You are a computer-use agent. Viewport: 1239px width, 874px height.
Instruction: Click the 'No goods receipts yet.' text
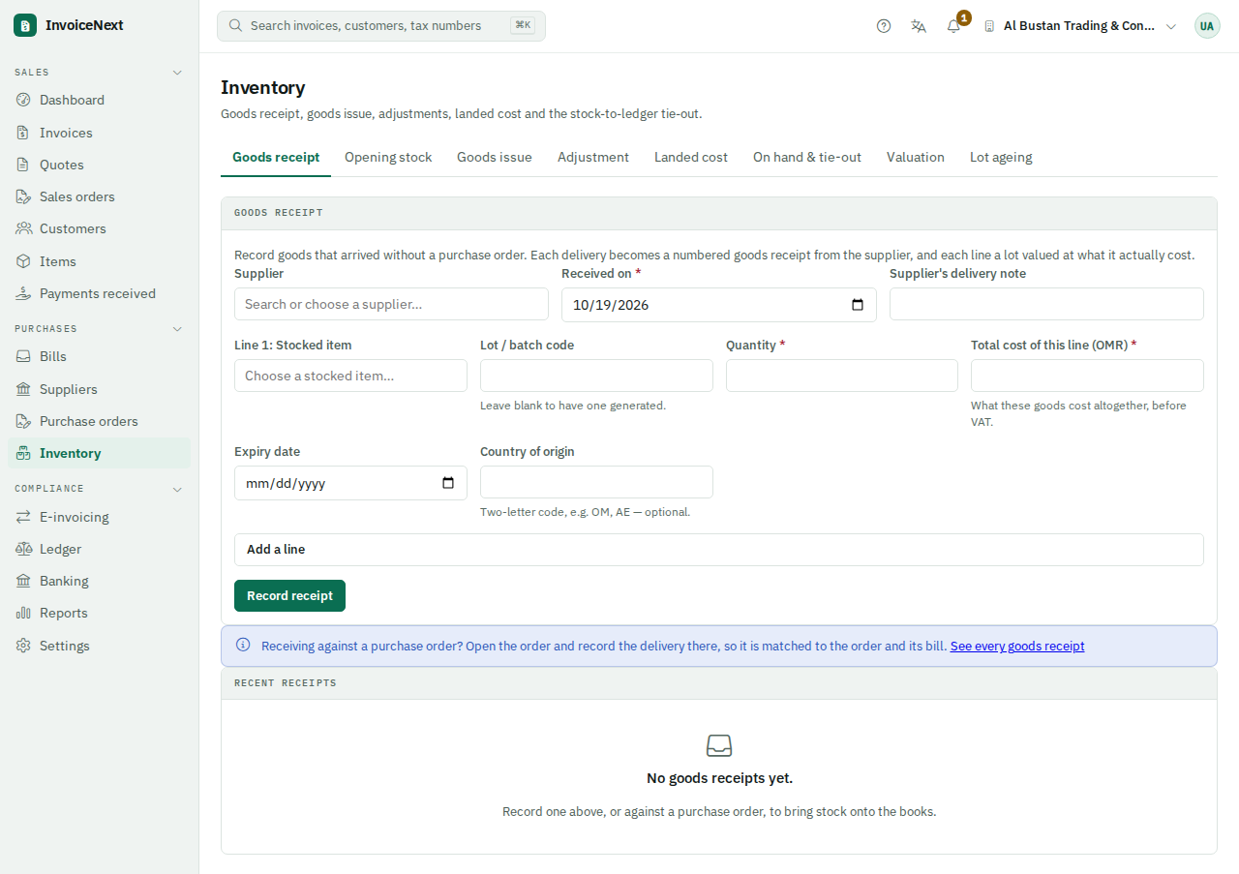719,778
